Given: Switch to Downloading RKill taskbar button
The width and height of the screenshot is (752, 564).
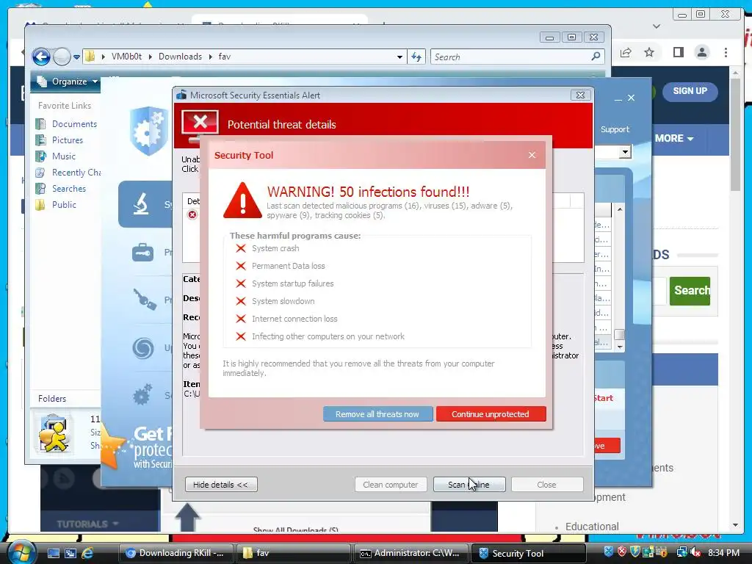Looking at the screenshot, I should click(176, 553).
